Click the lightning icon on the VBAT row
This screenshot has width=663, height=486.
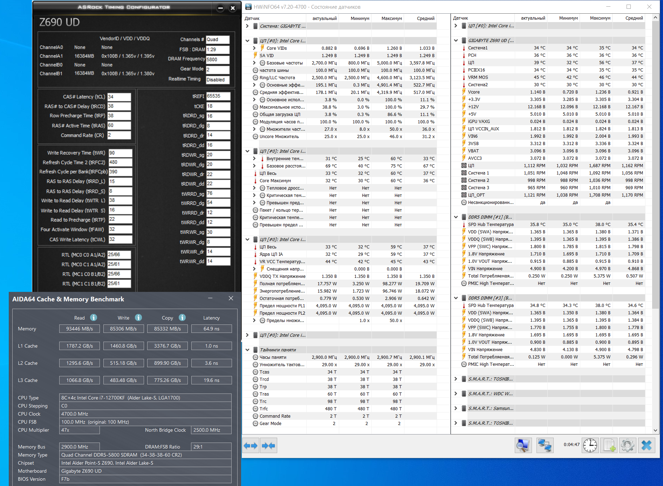(x=464, y=151)
